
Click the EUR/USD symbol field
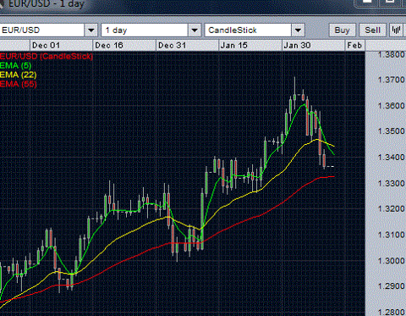[41, 30]
